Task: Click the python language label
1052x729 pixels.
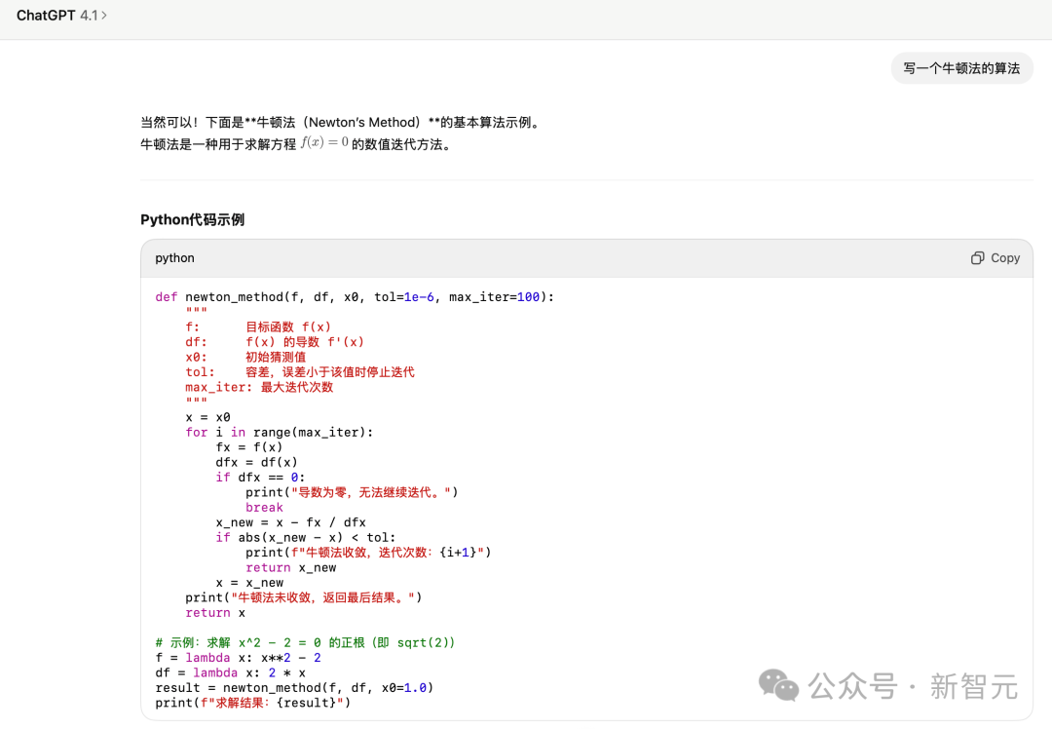Action: point(174,258)
